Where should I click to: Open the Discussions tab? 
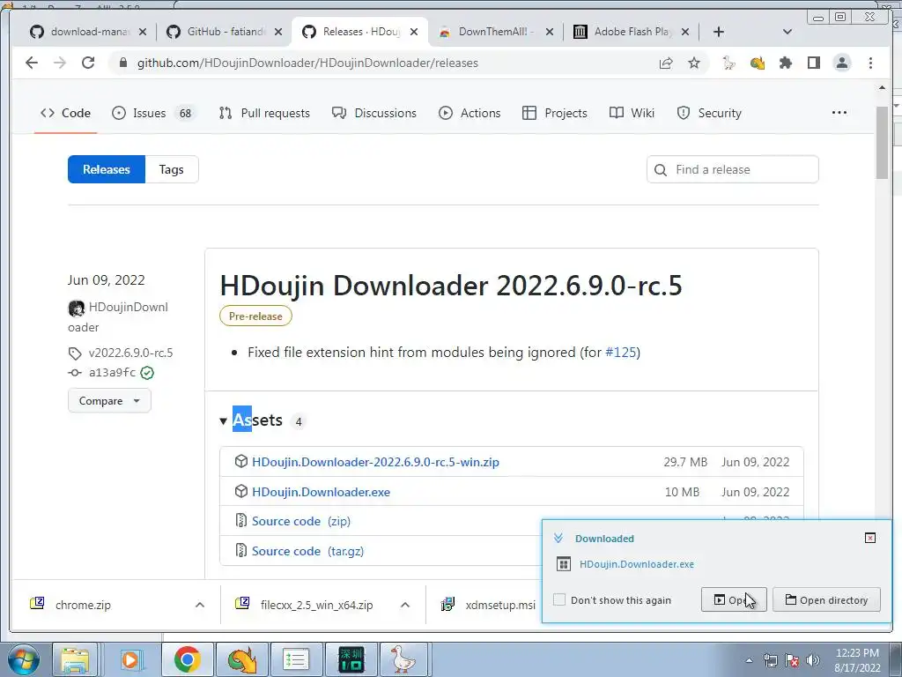(x=373, y=113)
